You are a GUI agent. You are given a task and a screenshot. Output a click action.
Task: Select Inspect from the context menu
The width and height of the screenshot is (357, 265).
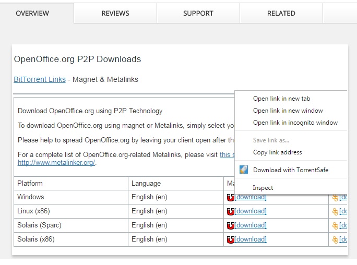[x=291, y=188]
